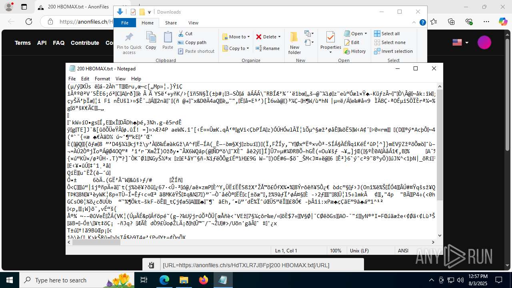Open Edge Settings and more menu
The width and height of the screenshot is (512, 288).
486,22
